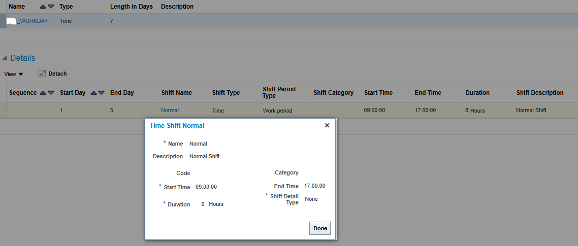
Task: Click the Work period cell
Action: tap(278, 111)
